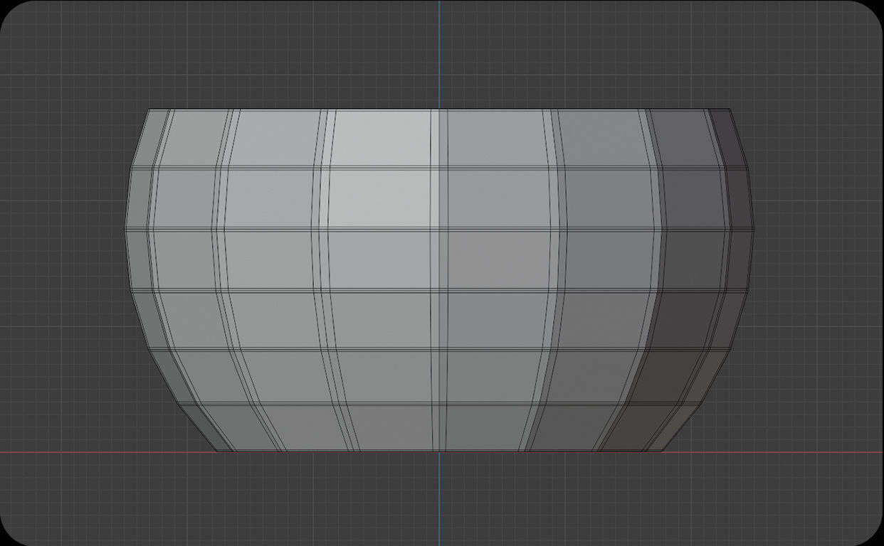This screenshot has height=546, width=884.
Task: Select the bowl-shaped mesh object in viewport
Action: point(439,280)
